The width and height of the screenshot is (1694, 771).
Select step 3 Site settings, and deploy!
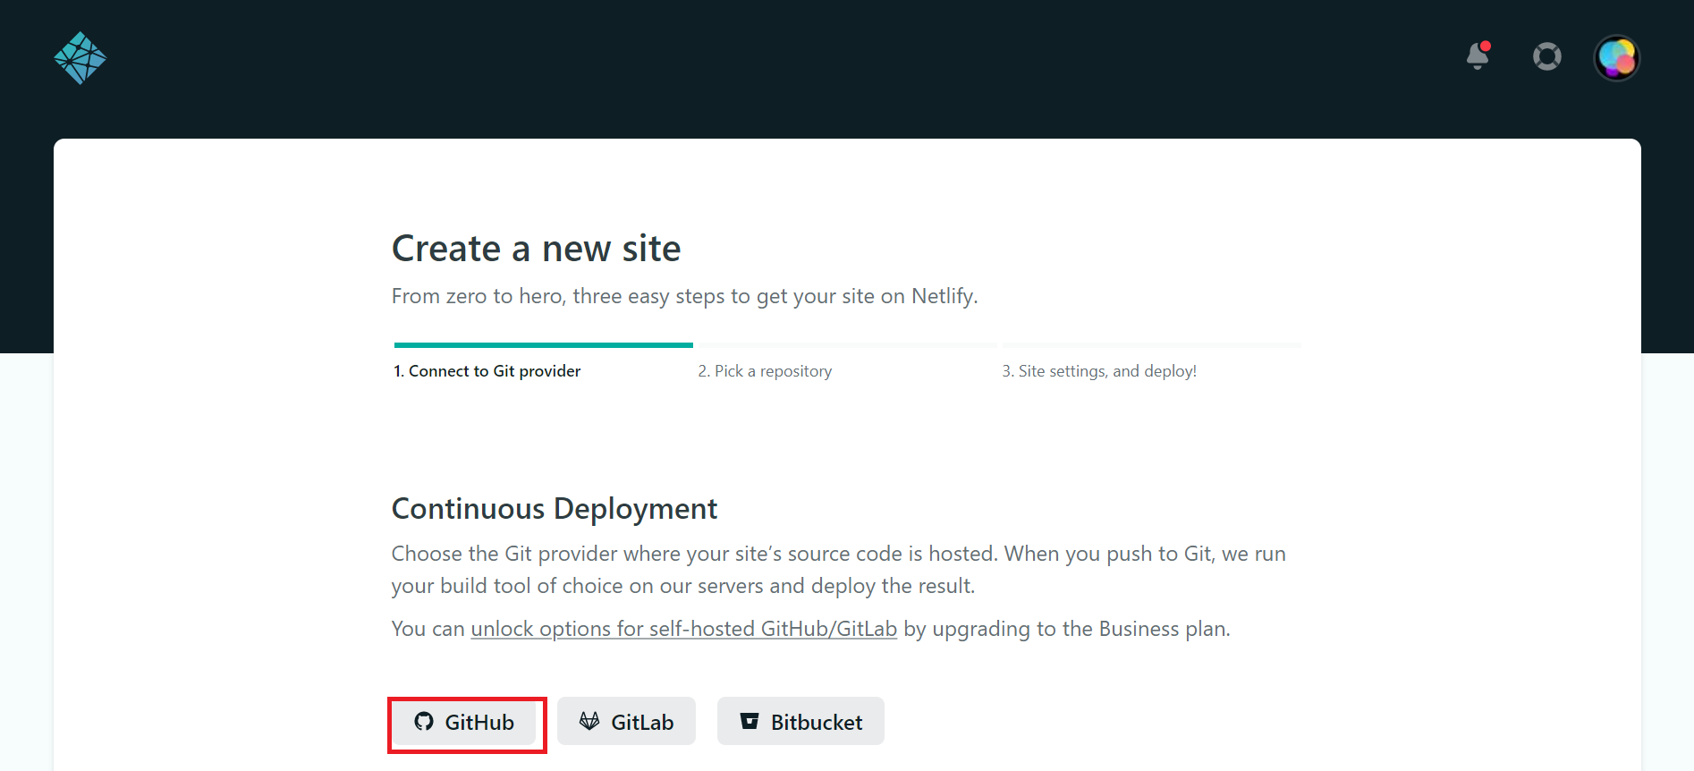(1099, 371)
